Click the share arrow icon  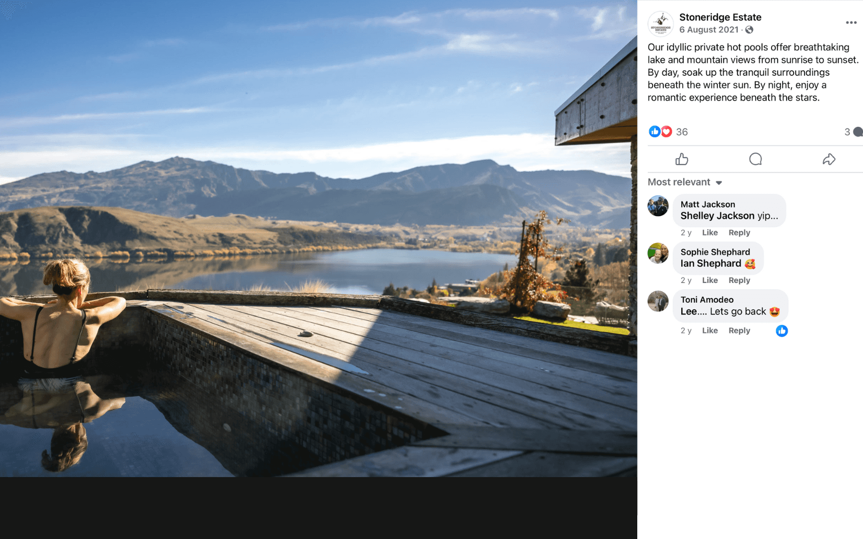[829, 159]
